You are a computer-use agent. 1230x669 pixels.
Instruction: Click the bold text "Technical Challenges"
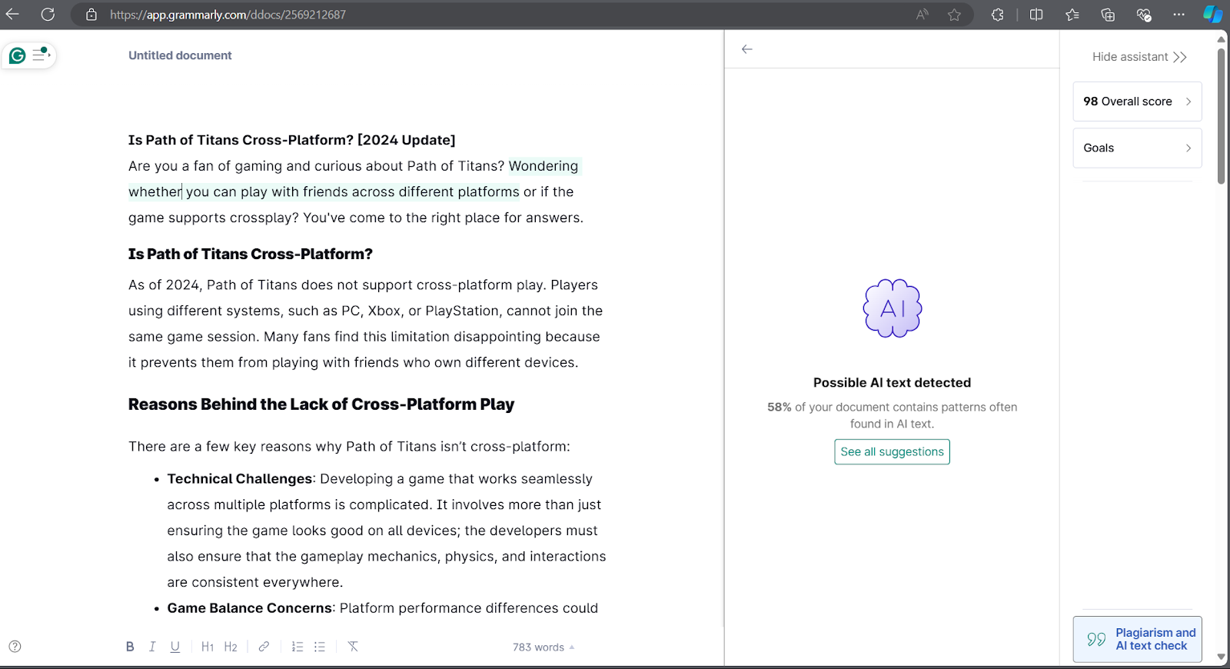[240, 479]
